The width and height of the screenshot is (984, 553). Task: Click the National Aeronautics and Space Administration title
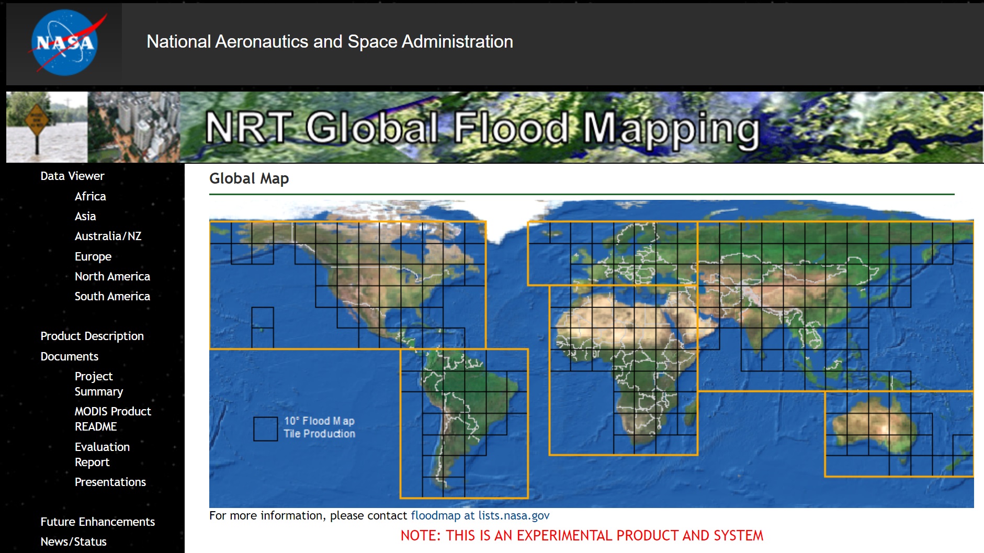coord(330,42)
